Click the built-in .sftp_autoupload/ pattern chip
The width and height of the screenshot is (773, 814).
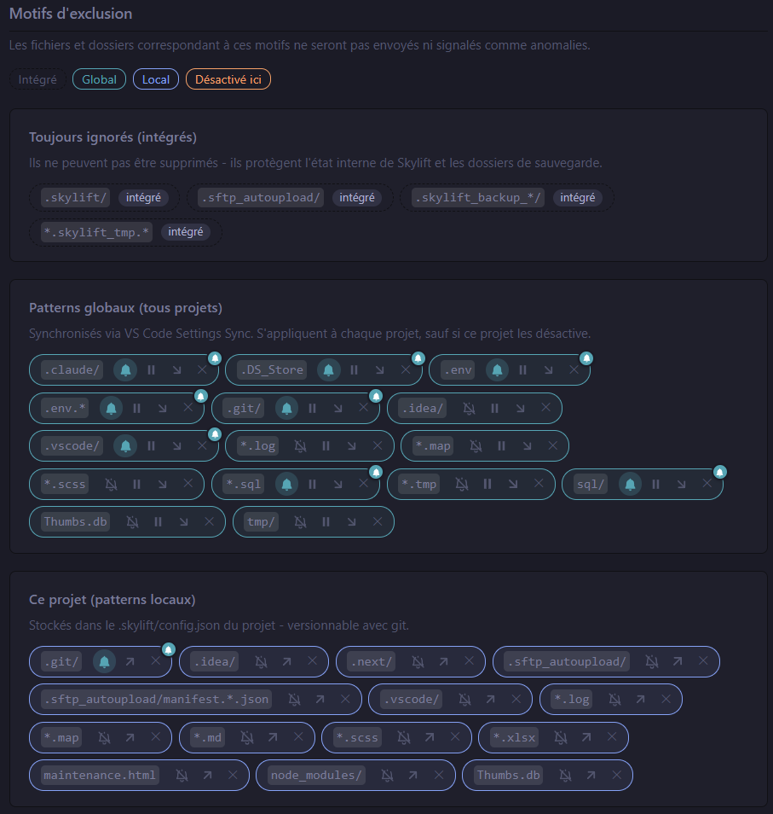pos(290,198)
